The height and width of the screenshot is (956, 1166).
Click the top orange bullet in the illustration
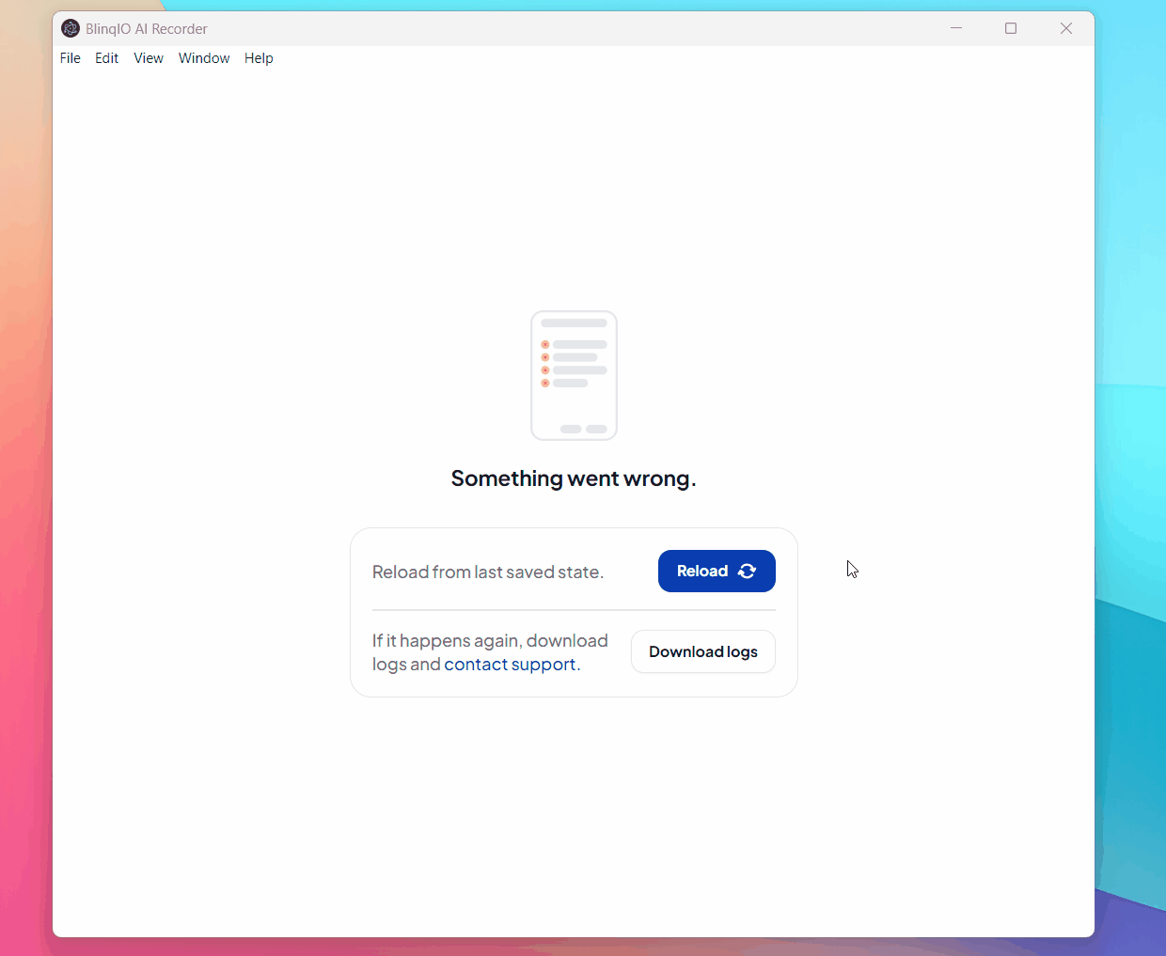coord(545,345)
